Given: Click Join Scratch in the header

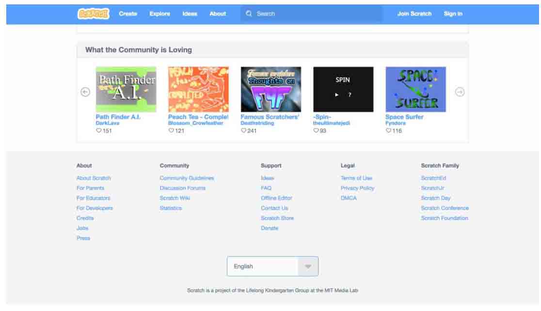Looking at the screenshot, I should click(x=414, y=14).
